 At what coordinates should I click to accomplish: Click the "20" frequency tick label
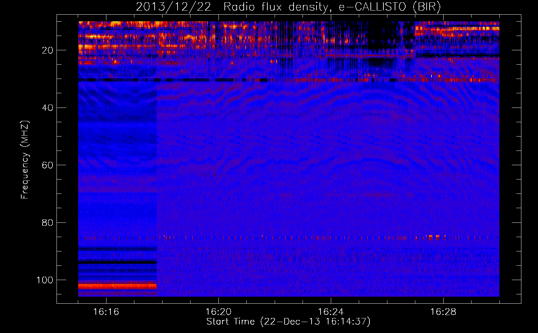(x=48, y=50)
